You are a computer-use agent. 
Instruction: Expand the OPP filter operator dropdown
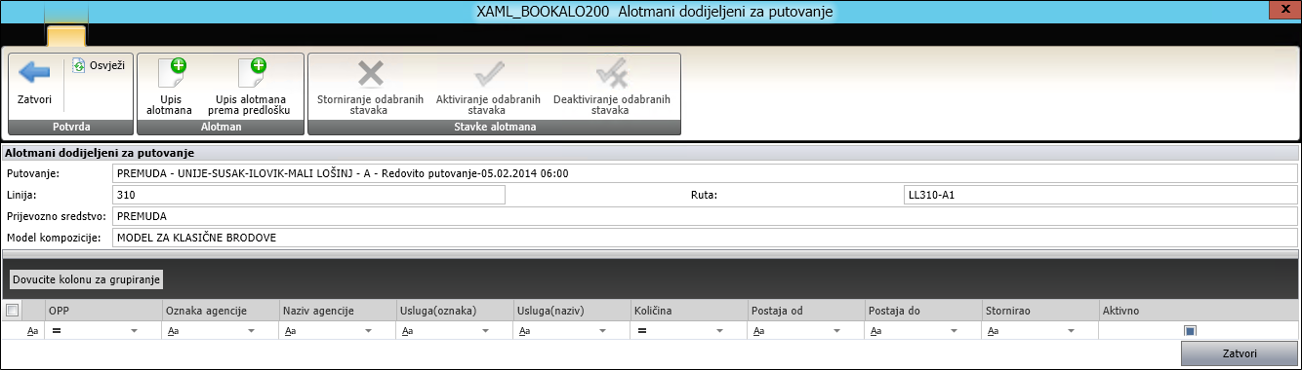coord(134,332)
